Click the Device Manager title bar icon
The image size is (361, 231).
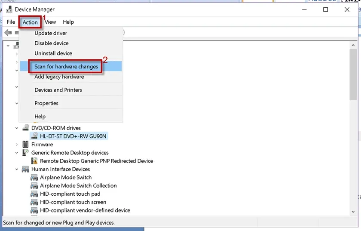[x=9, y=9]
